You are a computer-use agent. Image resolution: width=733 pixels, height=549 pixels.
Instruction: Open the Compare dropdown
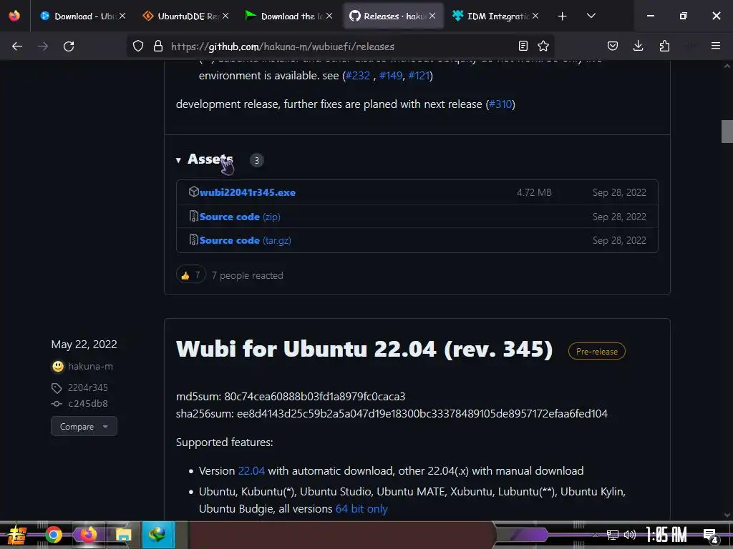click(84, 426)
